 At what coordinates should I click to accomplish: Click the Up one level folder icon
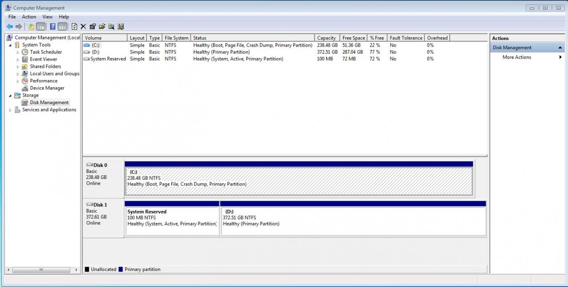coord(31,27)
